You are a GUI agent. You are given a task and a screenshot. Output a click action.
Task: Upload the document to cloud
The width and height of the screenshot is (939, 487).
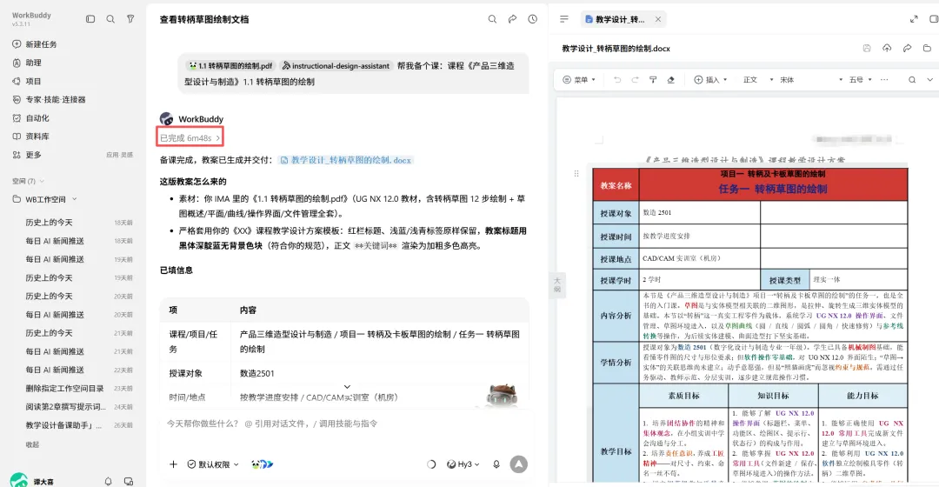pyautogui.click(x=887, y=49)
